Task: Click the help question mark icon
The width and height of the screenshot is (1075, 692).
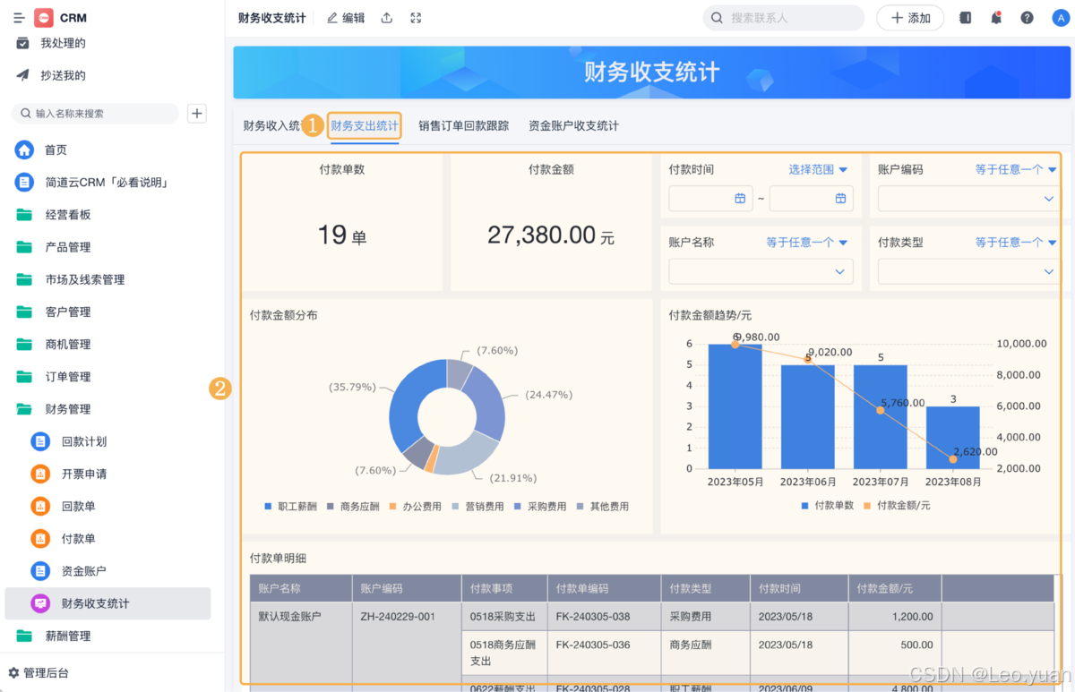Action: pyautogui.click(x=1027, y=17)
